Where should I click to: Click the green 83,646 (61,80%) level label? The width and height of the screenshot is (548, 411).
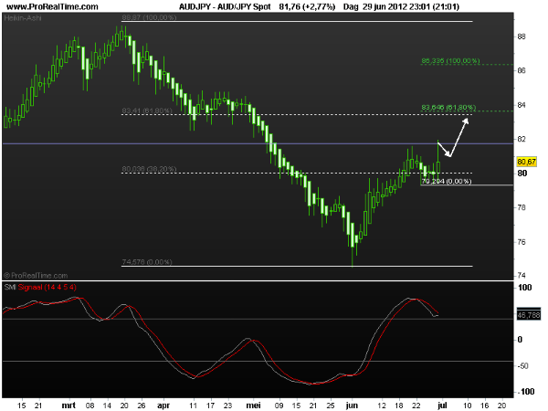(448, 107)
